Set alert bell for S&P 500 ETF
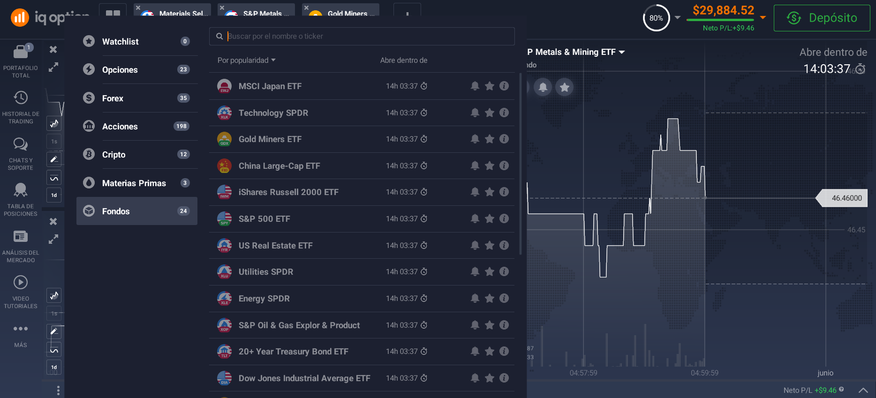Image resolution: width=876 pixels, height=398 pixels. (475, 218)
